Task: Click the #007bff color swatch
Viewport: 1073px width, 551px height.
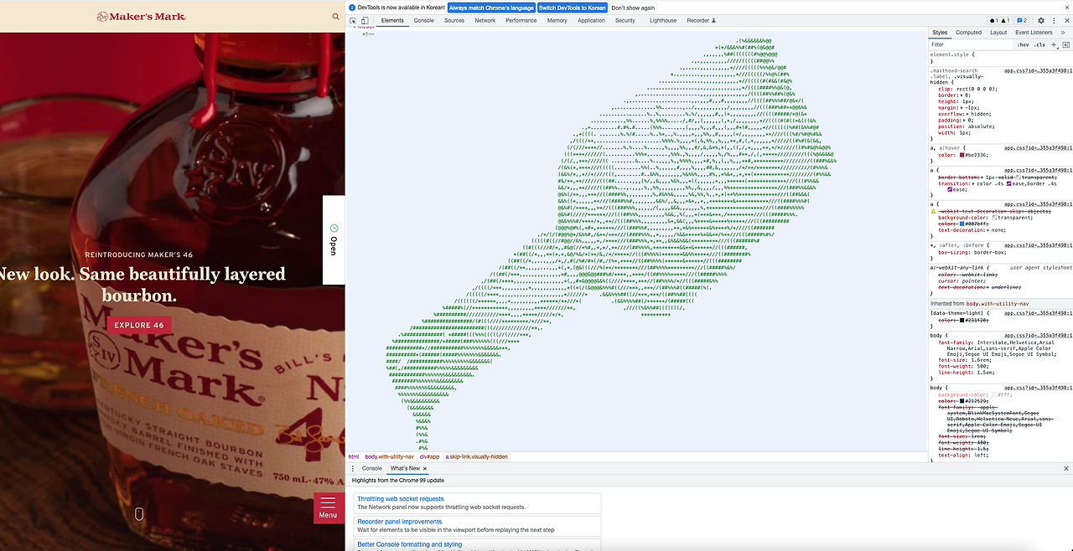Action: pyautogui.click(x=961, y=224)
